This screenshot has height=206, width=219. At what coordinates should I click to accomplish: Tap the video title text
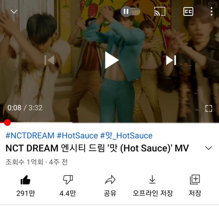(97, 148)
